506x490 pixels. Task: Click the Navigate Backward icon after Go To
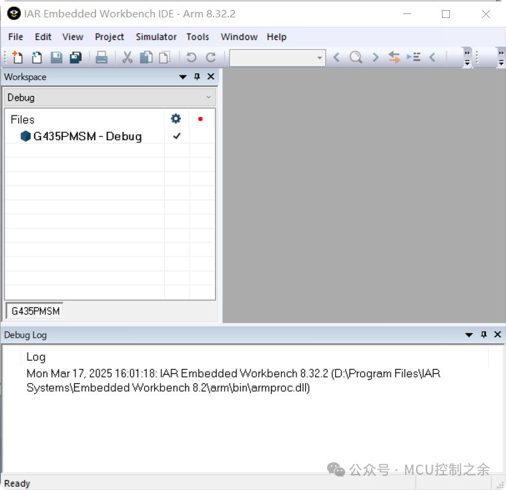[433, 57]
